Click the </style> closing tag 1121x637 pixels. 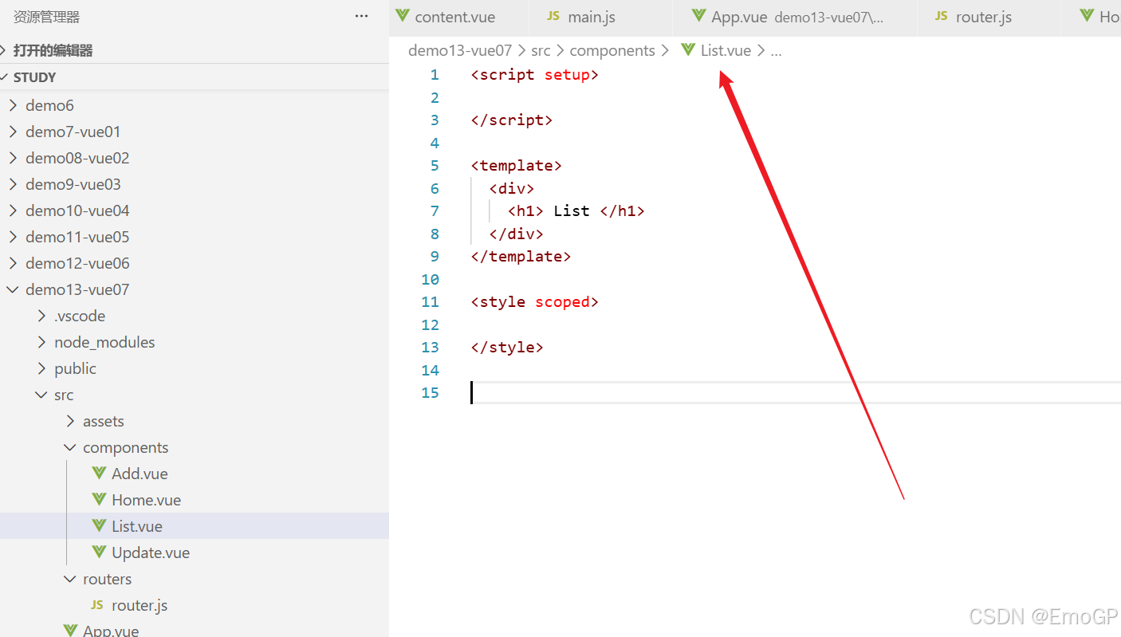coord(507,347)
